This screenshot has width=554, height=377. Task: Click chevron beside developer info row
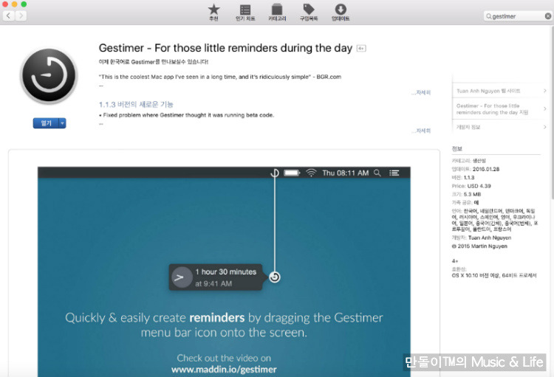coord(545,127)
